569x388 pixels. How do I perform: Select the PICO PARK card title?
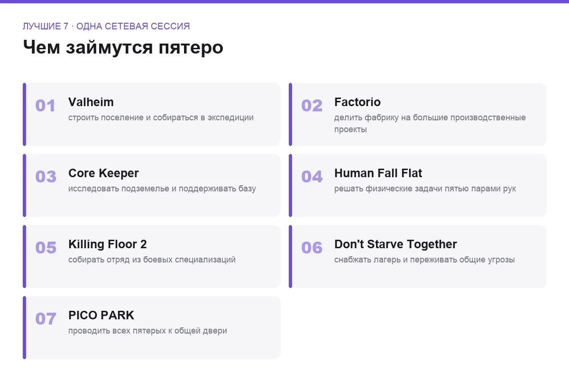pyautogui.click(x=101, y=315)
